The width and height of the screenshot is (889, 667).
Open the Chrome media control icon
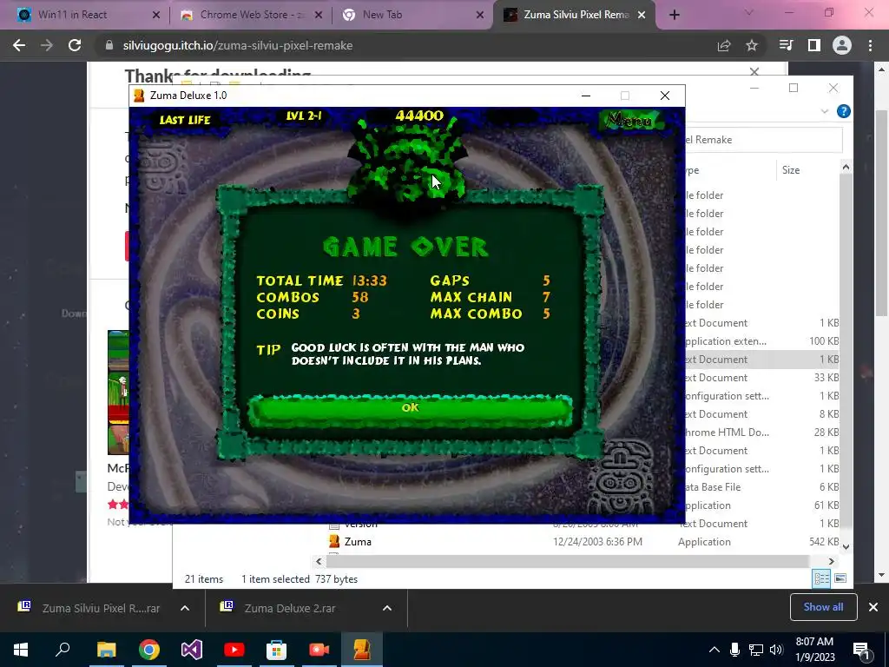786,45
